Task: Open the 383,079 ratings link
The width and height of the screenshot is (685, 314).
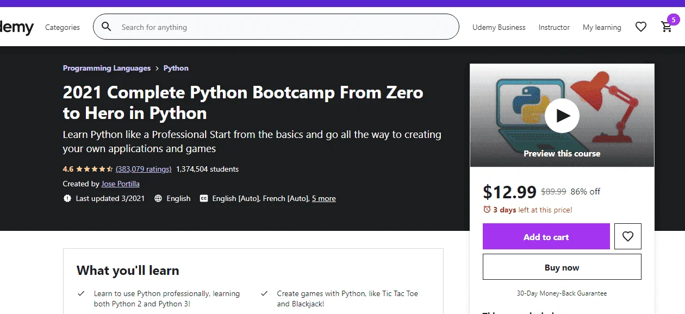Action: click(144, 169)
